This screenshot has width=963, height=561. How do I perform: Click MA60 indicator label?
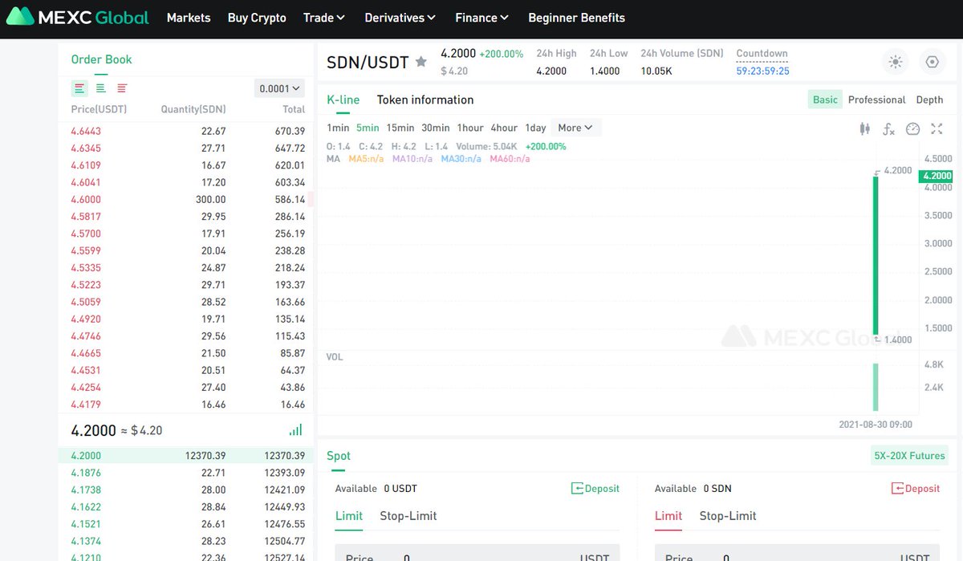(510, 159)
